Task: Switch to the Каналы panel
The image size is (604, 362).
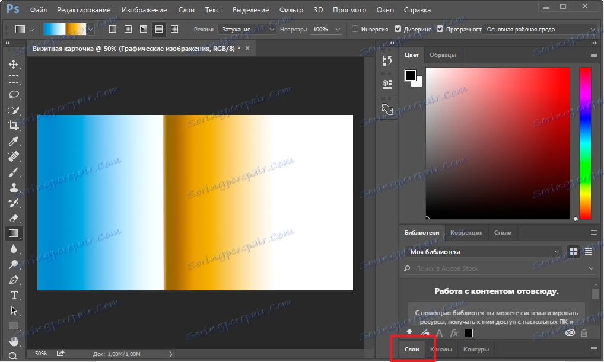Action: tap(441, 349)
